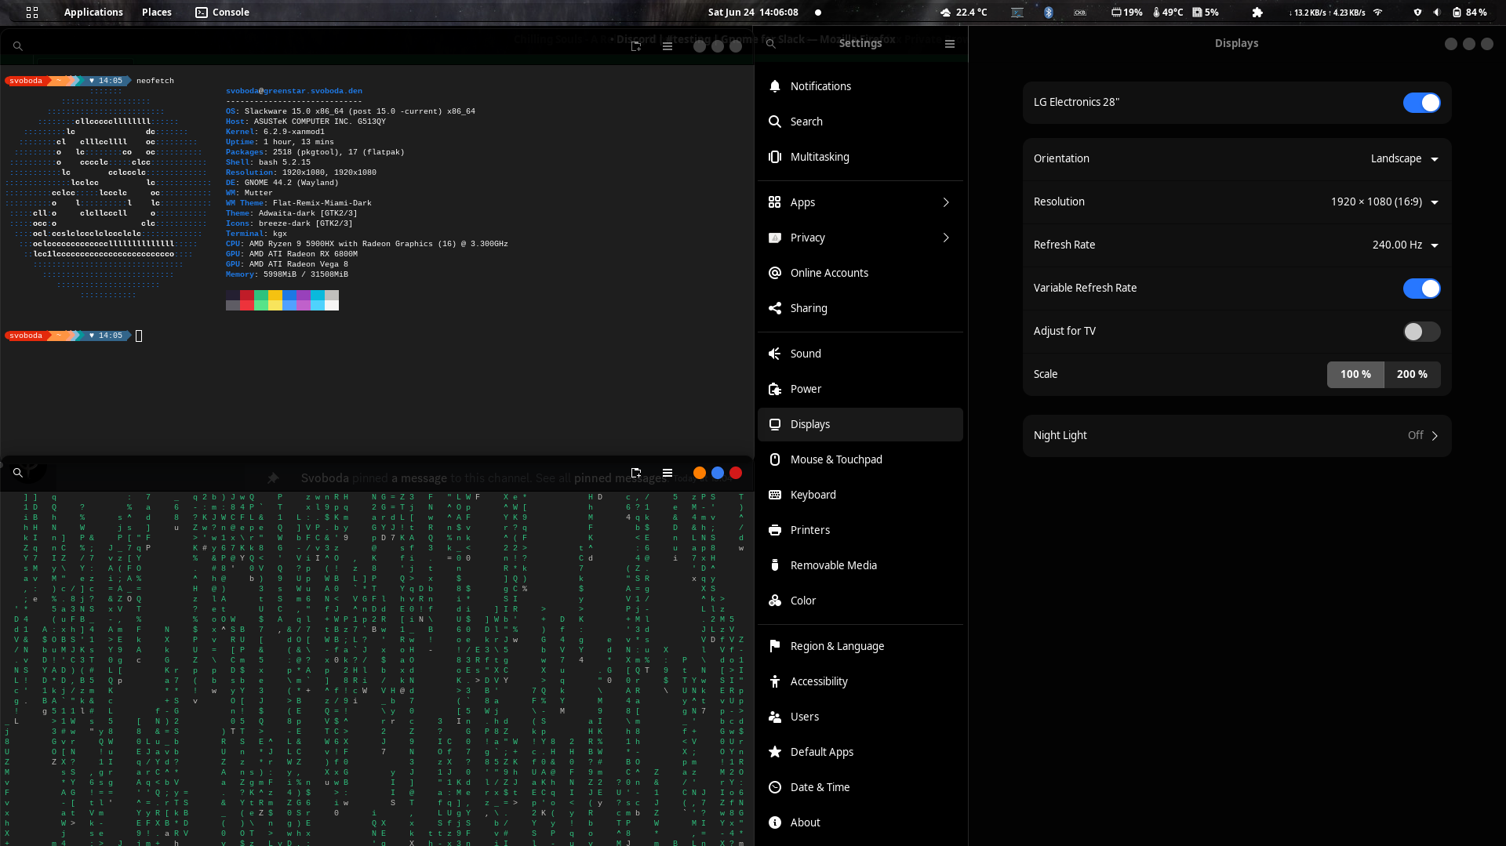Screen dimensions: 1506x846
Task: Disable the LG Electronics 28" display toggle
Action: (x=1421, y=103)
